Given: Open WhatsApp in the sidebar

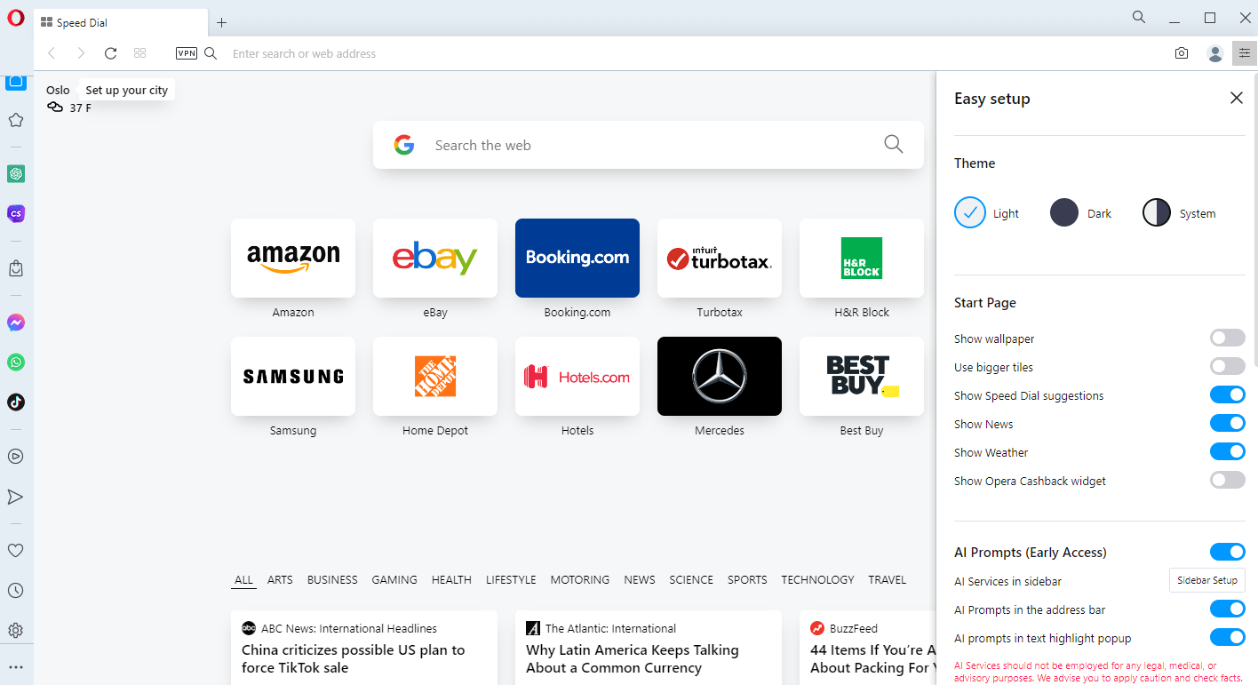Looking at the screenshot, I should [x=16, y=362].
